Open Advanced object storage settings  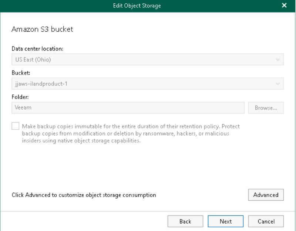[x=266, y=195]
